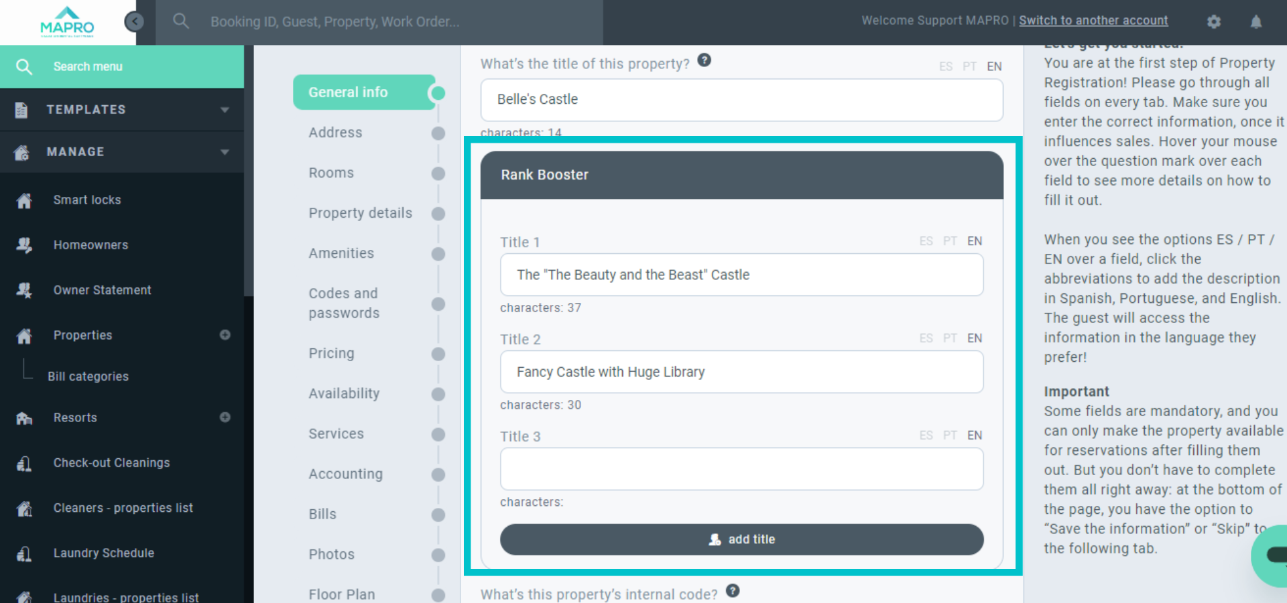Open Smart locks from the sidebar

[x=87, y=200]
